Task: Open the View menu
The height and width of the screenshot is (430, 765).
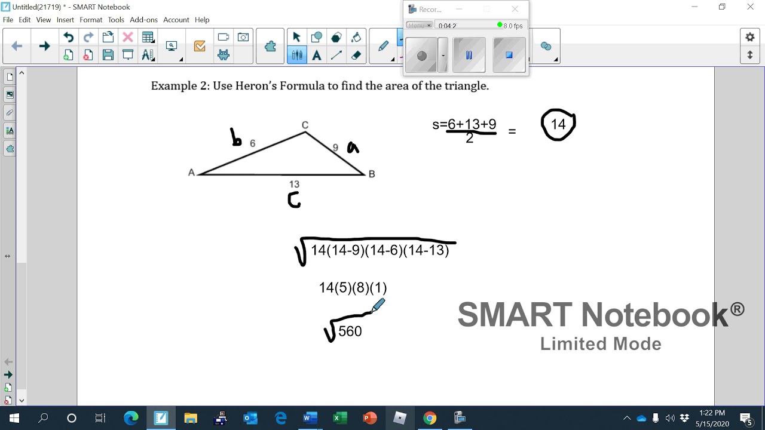Action: point(44,20)
